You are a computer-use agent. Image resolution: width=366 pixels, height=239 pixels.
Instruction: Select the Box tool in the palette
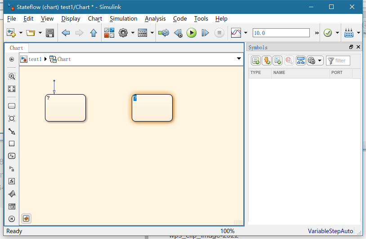tap(12, 143)
